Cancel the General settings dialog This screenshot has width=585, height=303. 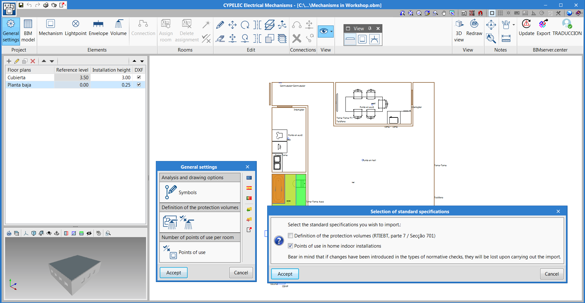(x=241, y=273)
